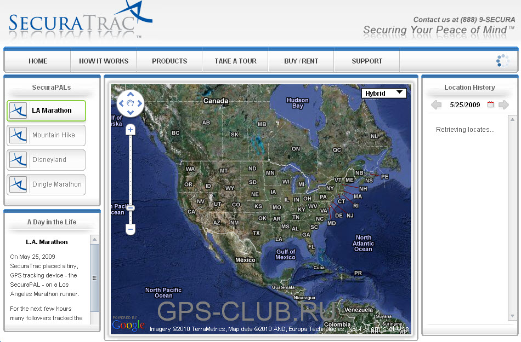Open the SUPPORT page

click(367, 61)
